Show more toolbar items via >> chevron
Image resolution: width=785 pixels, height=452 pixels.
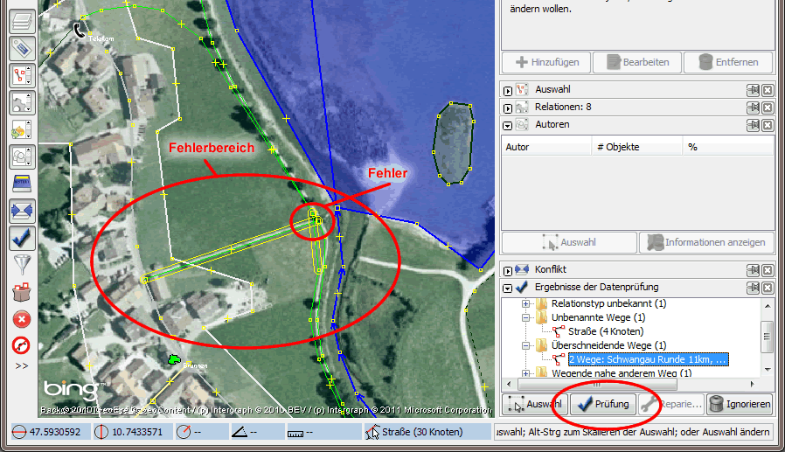pyautogui.click(x=22, y=365)
